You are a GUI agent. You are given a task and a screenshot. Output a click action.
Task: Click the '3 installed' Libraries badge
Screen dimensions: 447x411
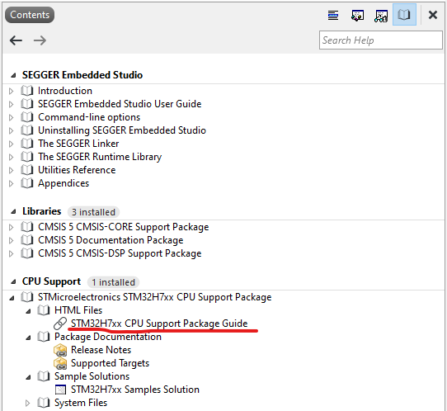point(93,212)
